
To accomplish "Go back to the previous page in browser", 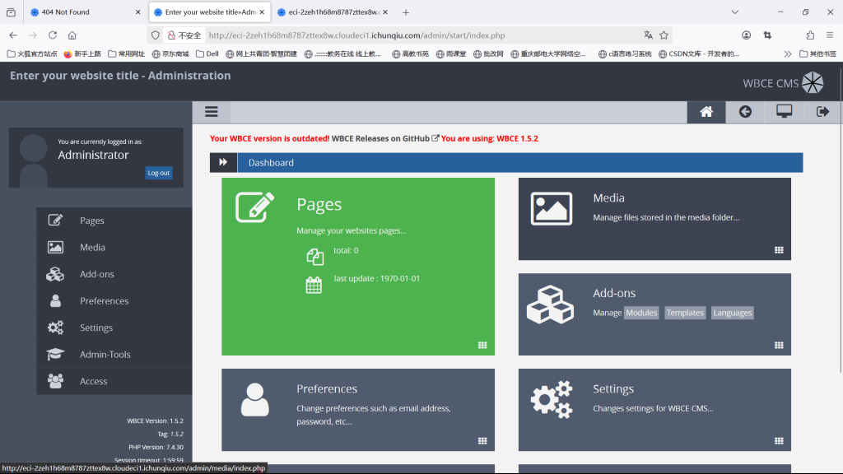I will click(13, 35).
